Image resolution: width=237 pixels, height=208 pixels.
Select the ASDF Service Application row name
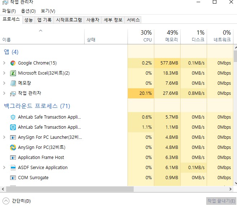pyautogui.click(x=43, y=168)
